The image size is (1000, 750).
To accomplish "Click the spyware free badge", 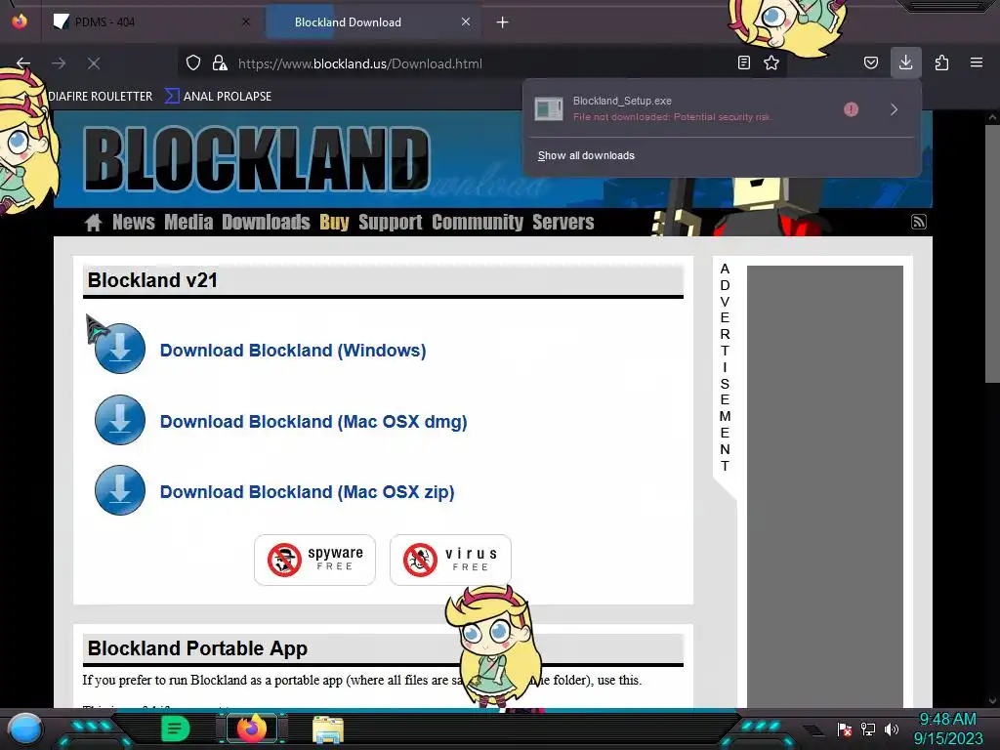I will click(315, 560).
